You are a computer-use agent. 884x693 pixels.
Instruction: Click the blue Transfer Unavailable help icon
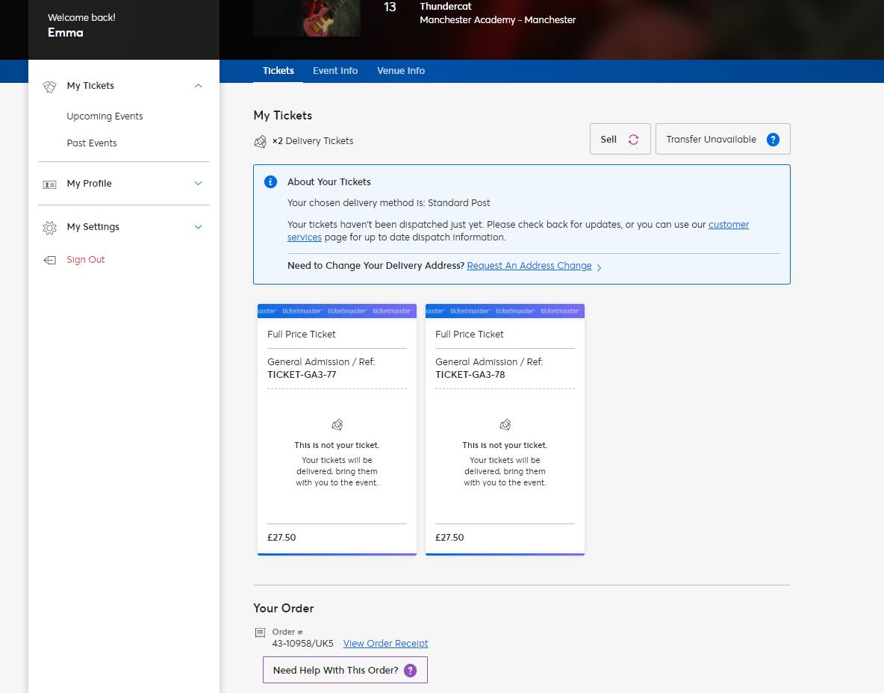click(x=773, y=140)
